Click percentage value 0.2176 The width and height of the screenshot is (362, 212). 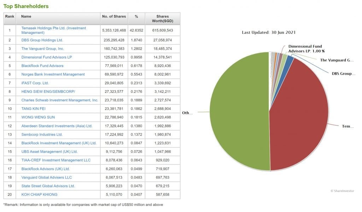pos(136,91)
